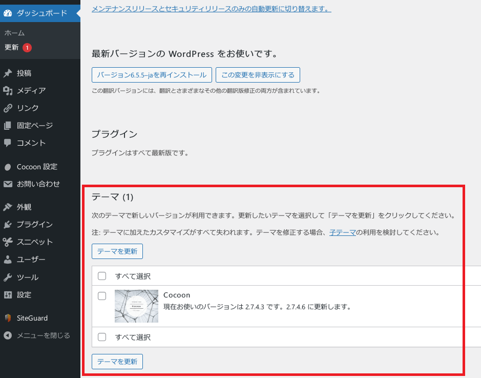The width and height of the screenshot is (481, 378).
Task: Click the user icon beside ユーザー
Action: [8, 260]
